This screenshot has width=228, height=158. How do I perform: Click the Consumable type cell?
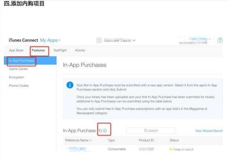[x=117, y=149]
